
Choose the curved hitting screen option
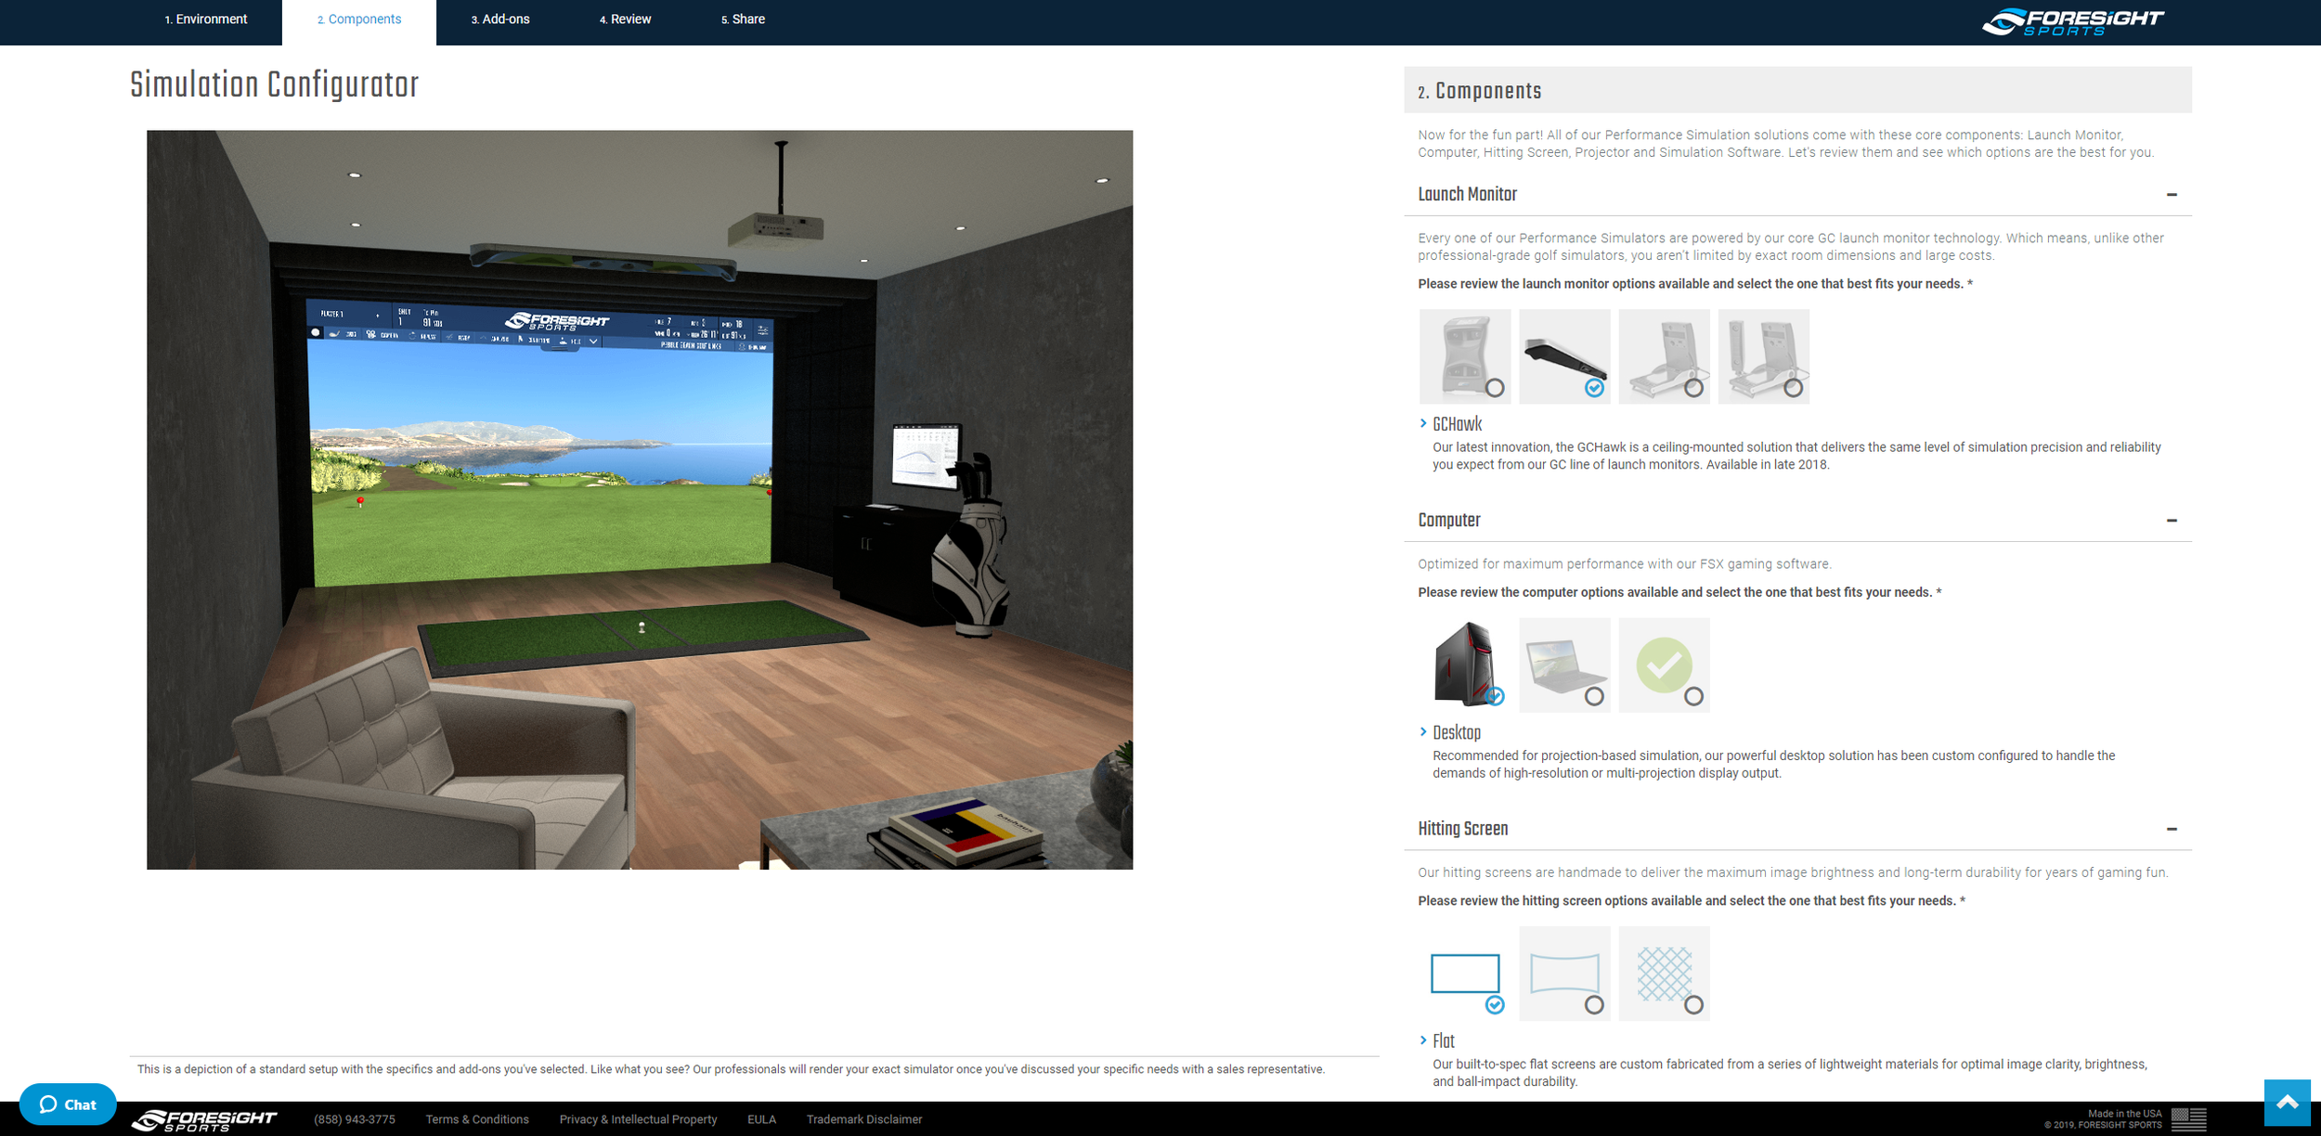click(1563, 973)
